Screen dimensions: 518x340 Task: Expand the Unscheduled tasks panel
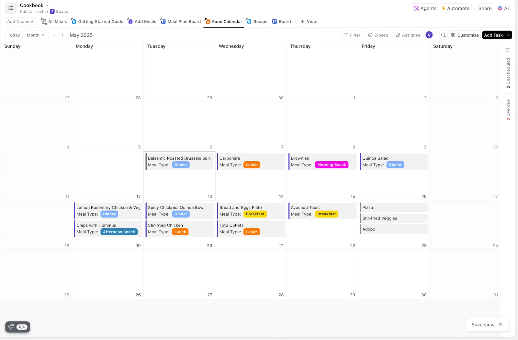(508, 73)
